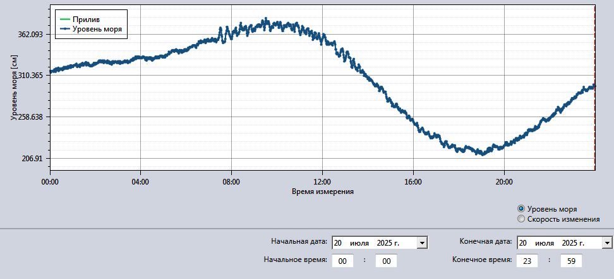Image resolution: width=614 pixels, height=279 pixels.
Task: Select the year 2025 in Конечная дата
Action: point(573,242)
